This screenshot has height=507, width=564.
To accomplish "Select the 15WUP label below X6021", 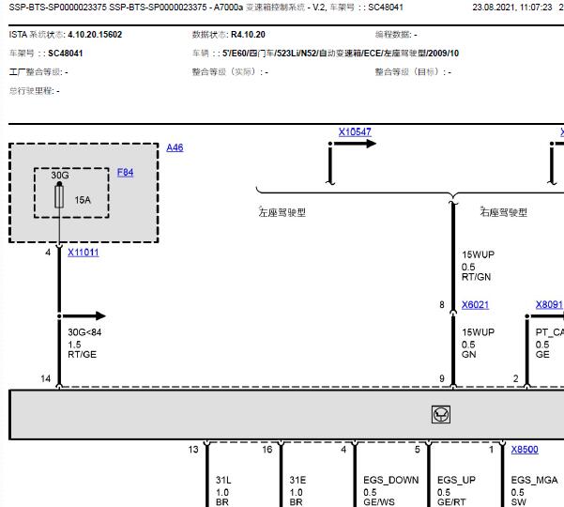I will [x=478, y=332].
